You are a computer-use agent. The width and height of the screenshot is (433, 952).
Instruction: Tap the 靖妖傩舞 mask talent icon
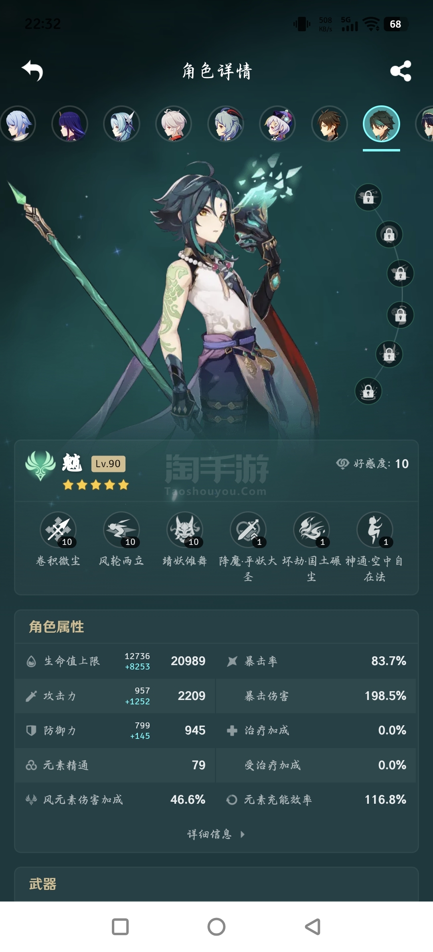click(185, 530)
